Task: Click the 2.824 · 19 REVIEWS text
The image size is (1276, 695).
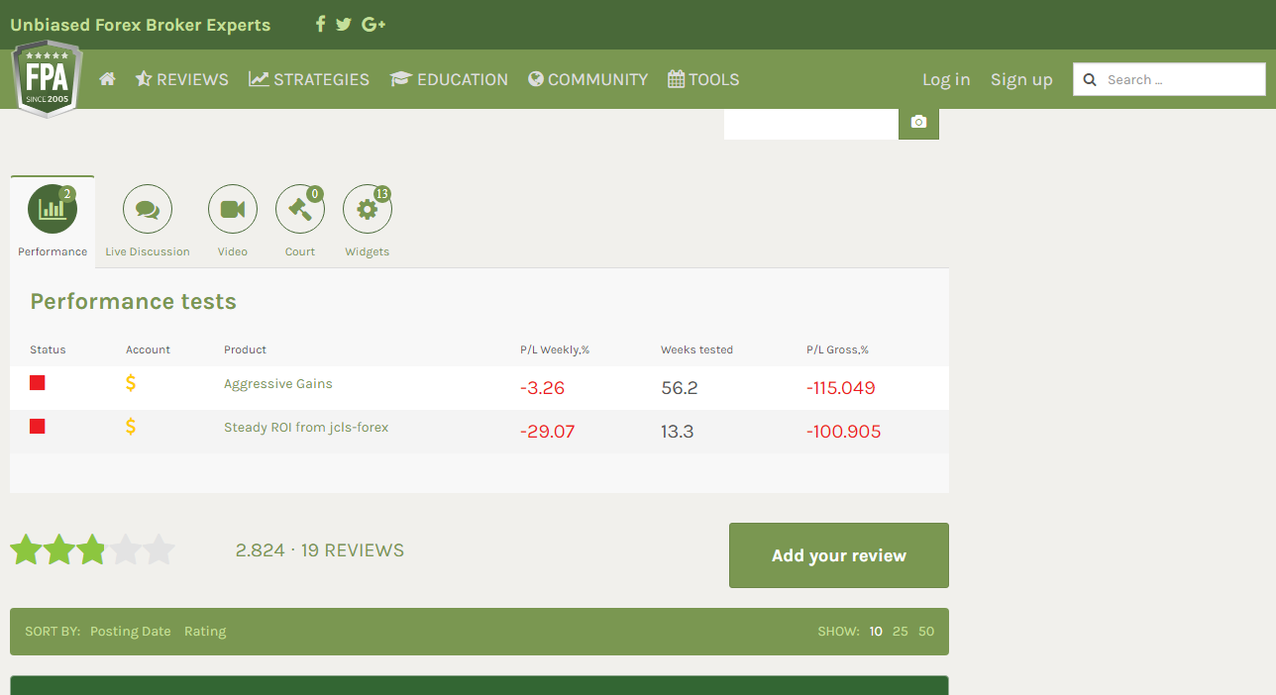Action: click(x=320, y=550)
